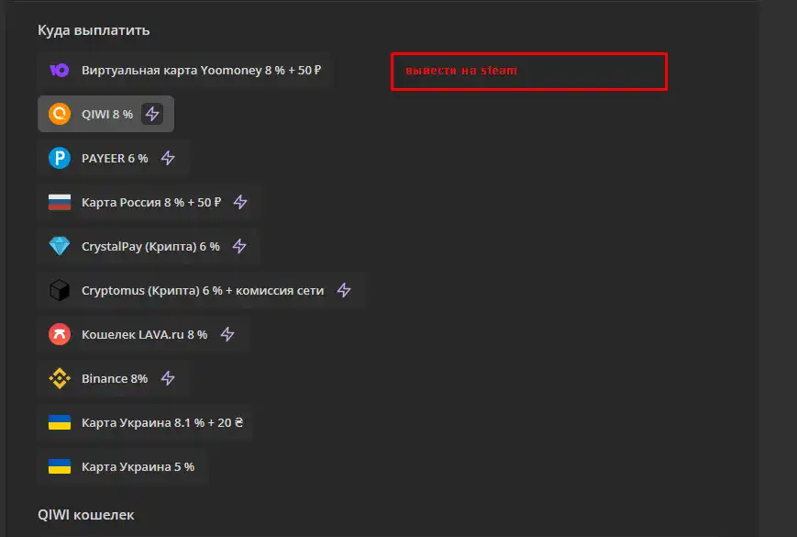This screenshot has width=797, height=537.
Task: Click lightning icon beside Cryptomus комиссия сети
Action: (x=344, y=290)
